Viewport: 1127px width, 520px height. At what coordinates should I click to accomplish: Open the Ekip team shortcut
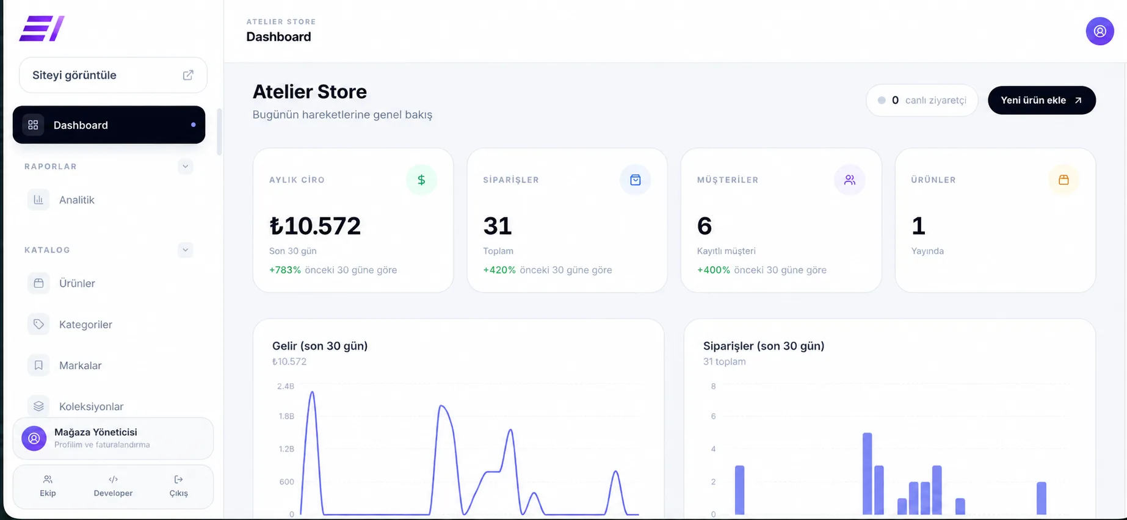click(48, 486)
